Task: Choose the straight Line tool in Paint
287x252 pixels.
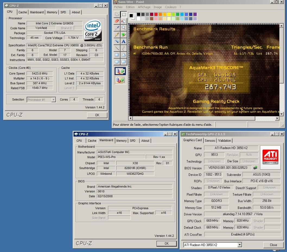Action: click(x=117, y=48)
